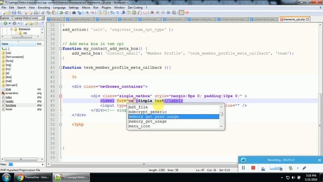This screenshot has width=323, height=182.
Task: Collapse red fold marker at line 46
Action: pos(61,96)
